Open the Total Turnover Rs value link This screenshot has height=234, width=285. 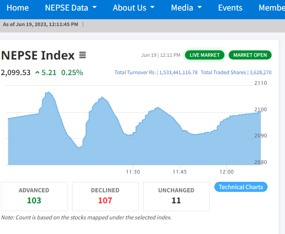tap(179, 72)
